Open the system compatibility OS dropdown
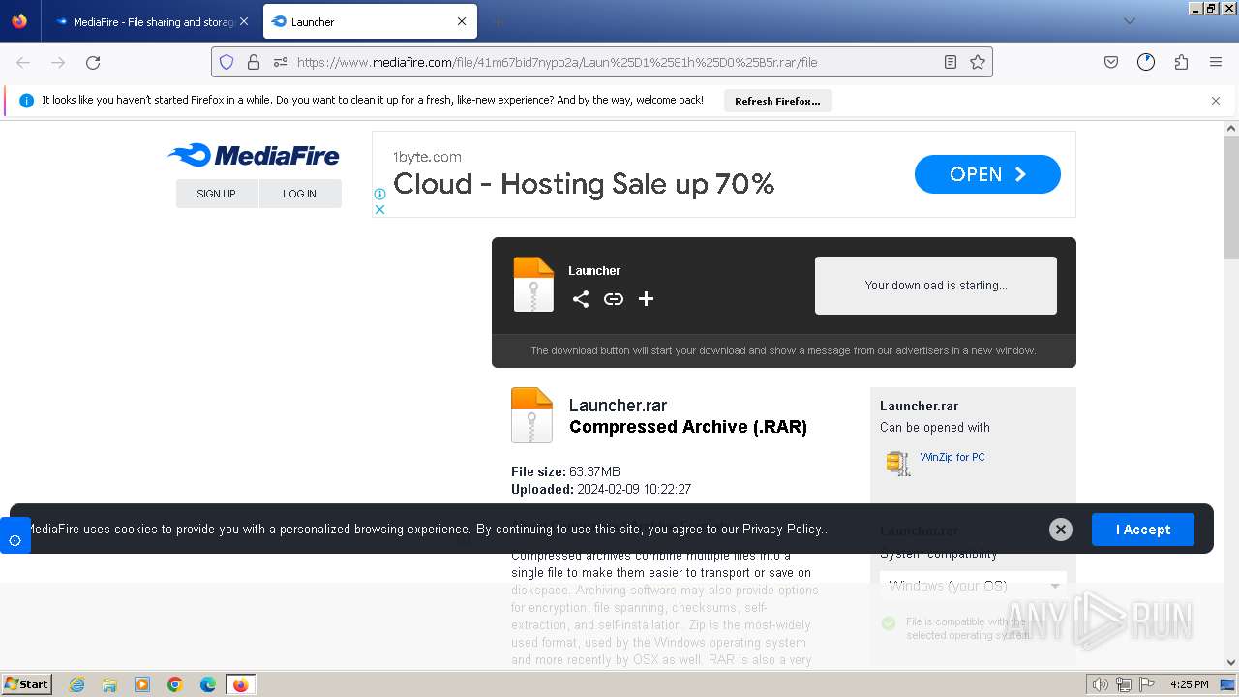 (x=973, y=586)
